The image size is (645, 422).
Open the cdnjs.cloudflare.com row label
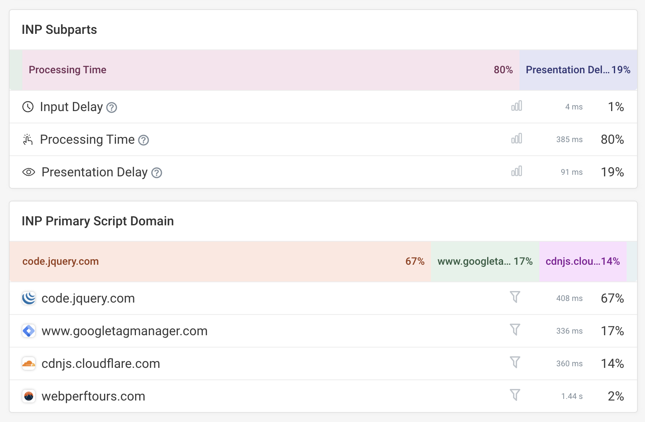pyautogui.click(x=100, y=363)
